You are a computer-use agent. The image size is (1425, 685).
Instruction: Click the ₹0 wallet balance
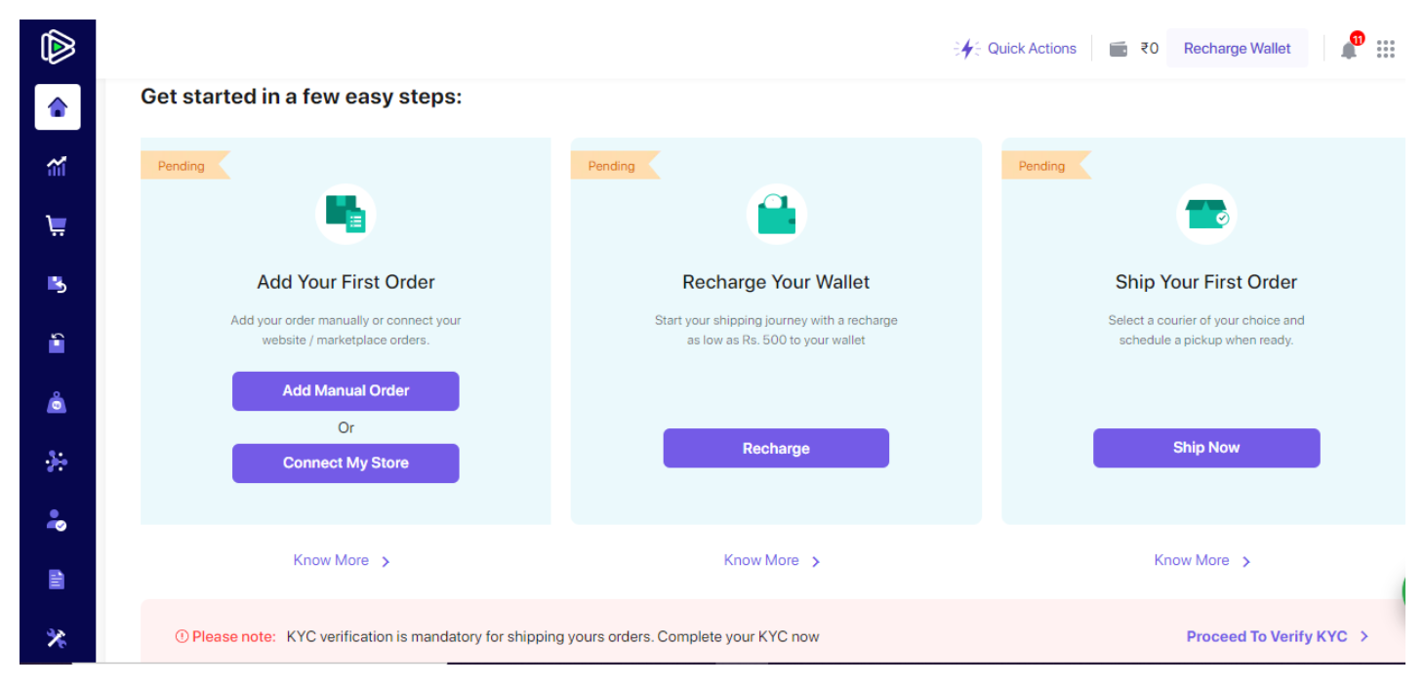point(1149,49)
